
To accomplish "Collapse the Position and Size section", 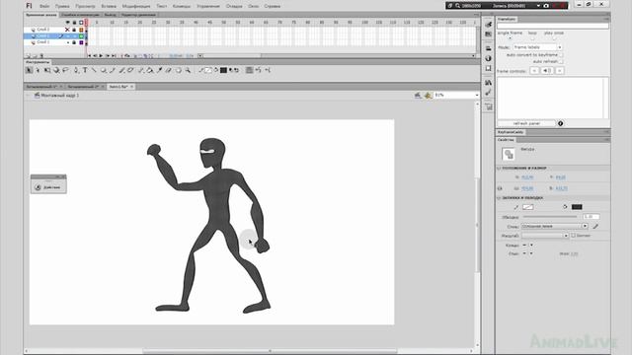I will 499,169.
